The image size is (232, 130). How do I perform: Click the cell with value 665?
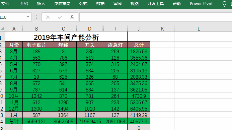[x=90, y=83]
